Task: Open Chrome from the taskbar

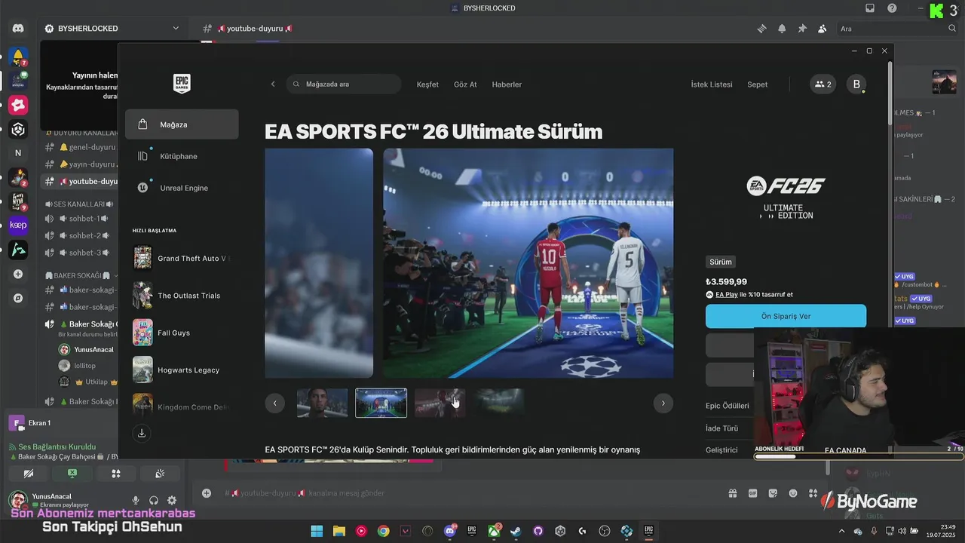Action: [384, 531]
